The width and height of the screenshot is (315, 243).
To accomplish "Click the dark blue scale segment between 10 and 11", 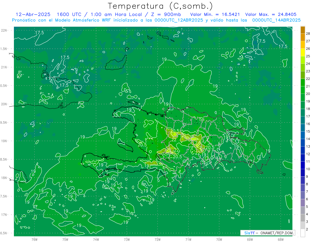I will tap(303, 165).
